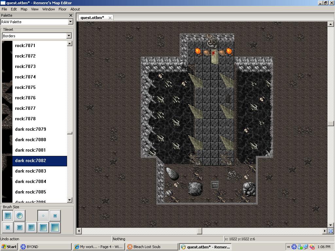Viewport: 335px width, 251px height.
Task: Click the tileset list scroll-down arrow
Action: coord(70,200)
